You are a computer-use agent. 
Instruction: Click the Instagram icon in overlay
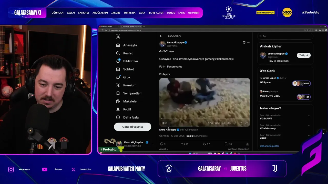click(11, 169)
